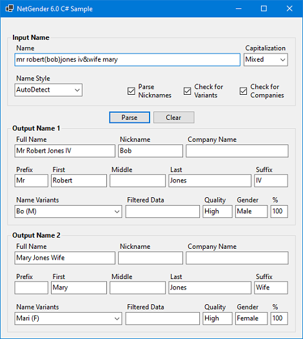Image resolution: width=303 pixels, height=339 pixels.
Task: Click Output Name 1 Nickname field with Bob
Action: (150, 151)
